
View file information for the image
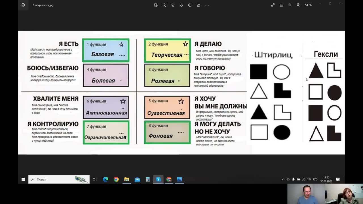pyautogui.click(x=190, y=5)
